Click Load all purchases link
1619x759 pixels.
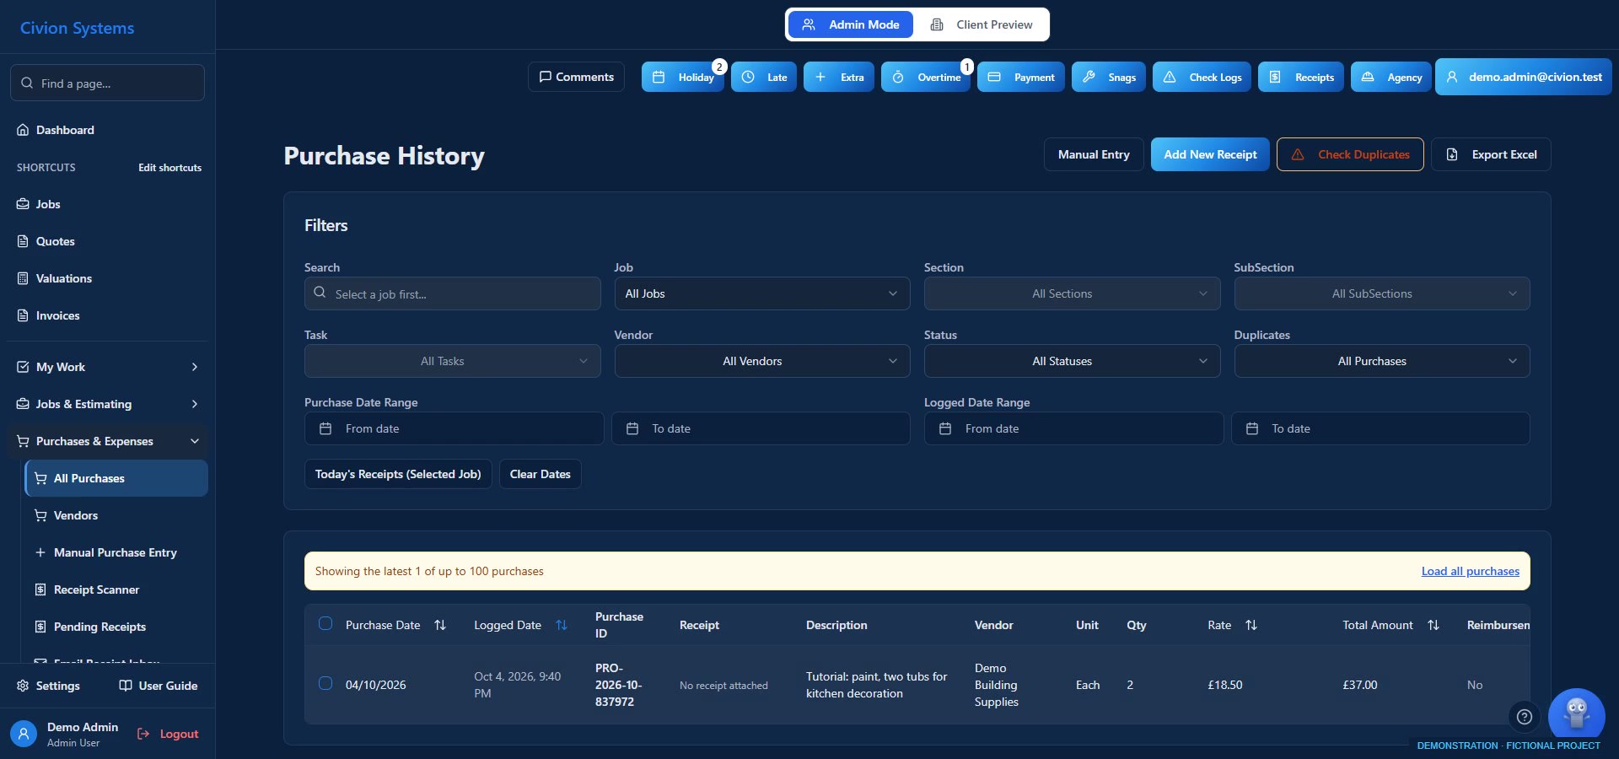pyautogui.click(x=1470, y=571)
